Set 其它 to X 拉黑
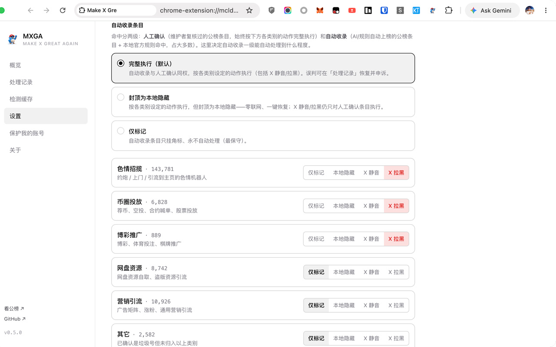 pos(396,338)
